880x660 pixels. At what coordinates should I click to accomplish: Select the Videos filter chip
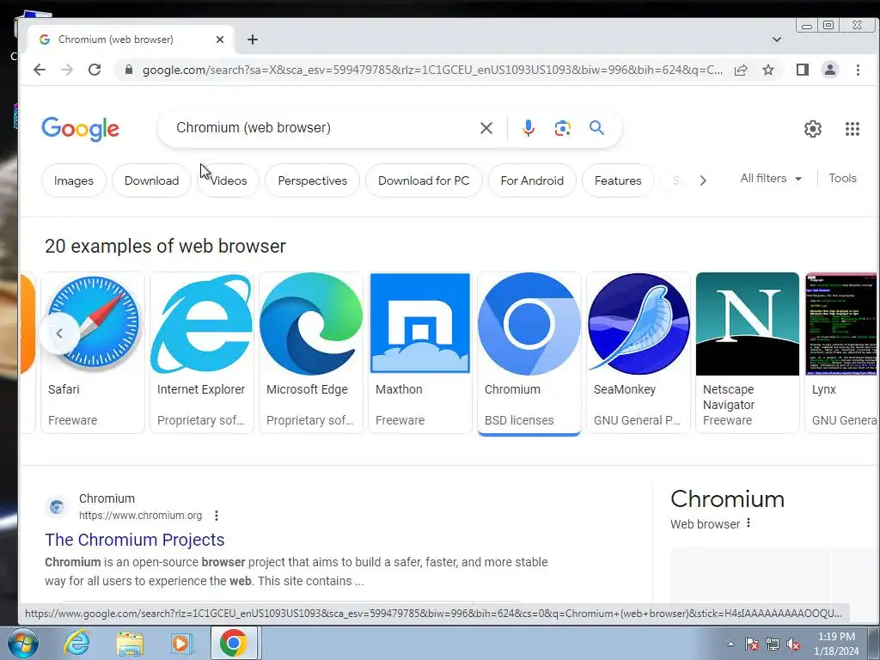coord(228,180)
